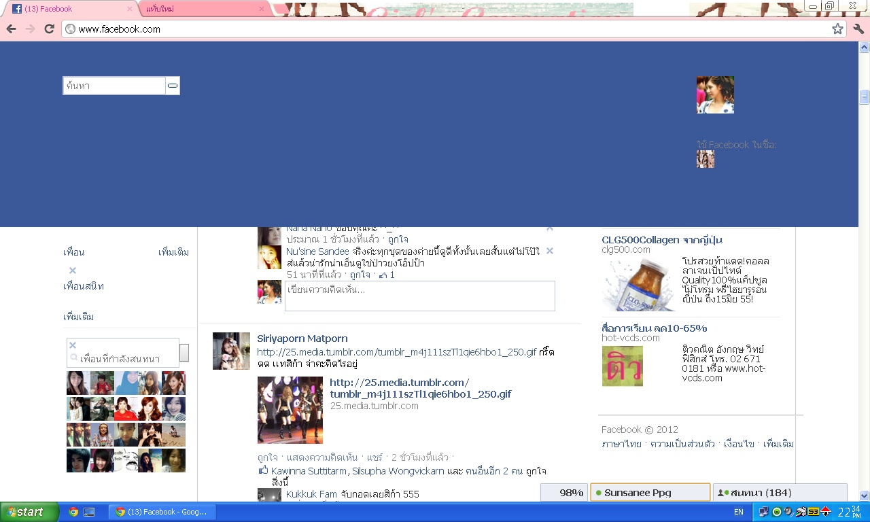
Task: Click the 98% chat bar tab
Action: pyautogui.click(x=563, y=493)
